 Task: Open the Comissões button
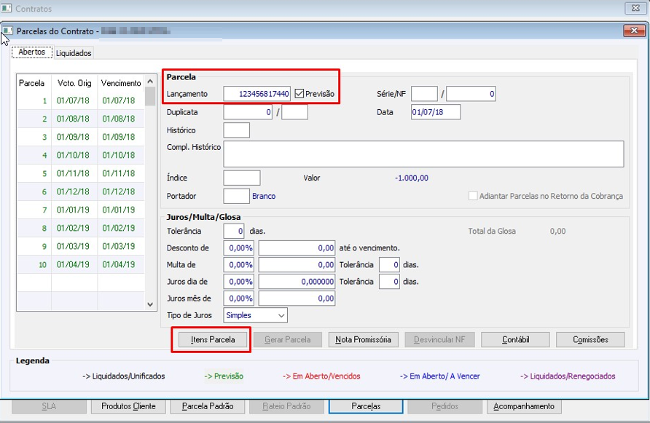[x=590, y=340]
